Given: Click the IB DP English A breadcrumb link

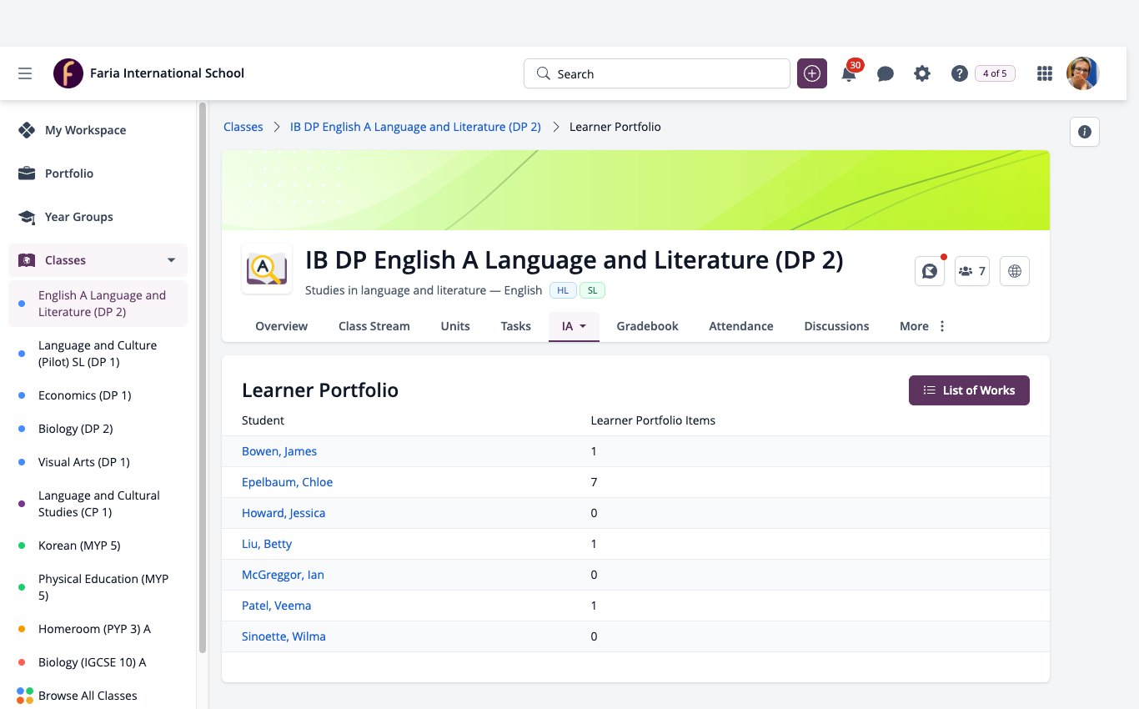Looking at the screenshot, I should [x=415, y=127].
